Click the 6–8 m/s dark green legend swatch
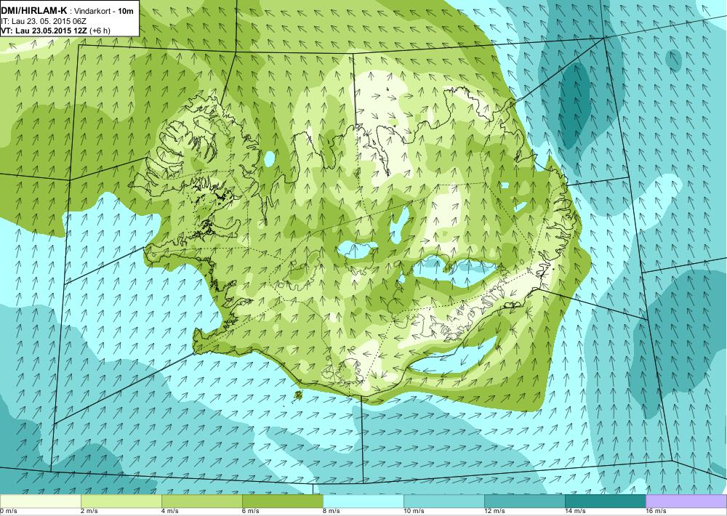The image size is (727, 516). point(282,501)
